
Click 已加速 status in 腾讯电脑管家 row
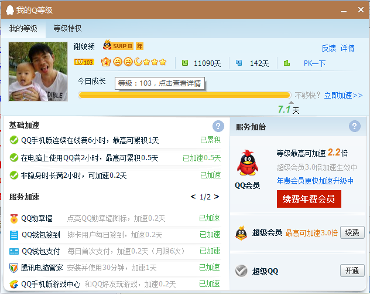pyautogui.click(x=210, y=268)
